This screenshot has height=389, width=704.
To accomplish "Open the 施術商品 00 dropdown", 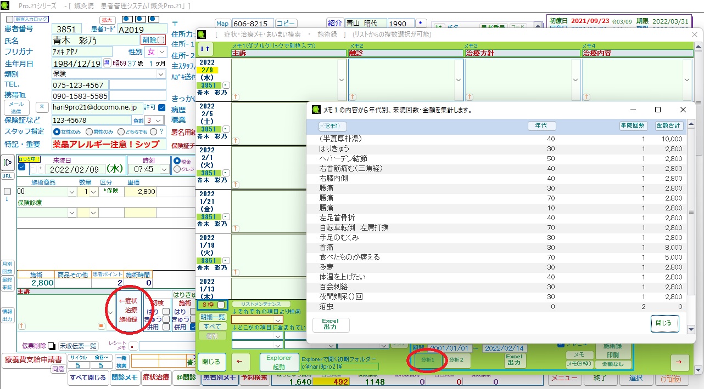I will point(72,192).
